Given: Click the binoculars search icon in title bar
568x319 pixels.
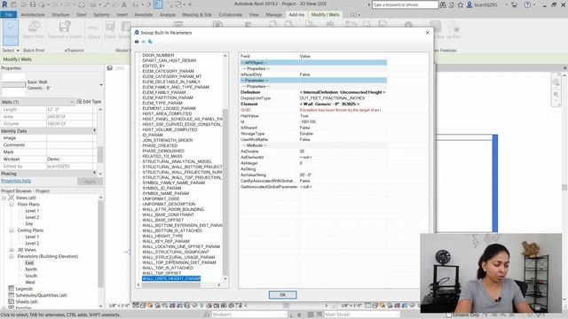Looking at the screenshot, I should pos(443,4).
